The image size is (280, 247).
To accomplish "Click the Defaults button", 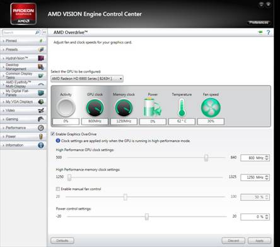I will (62, 241).
